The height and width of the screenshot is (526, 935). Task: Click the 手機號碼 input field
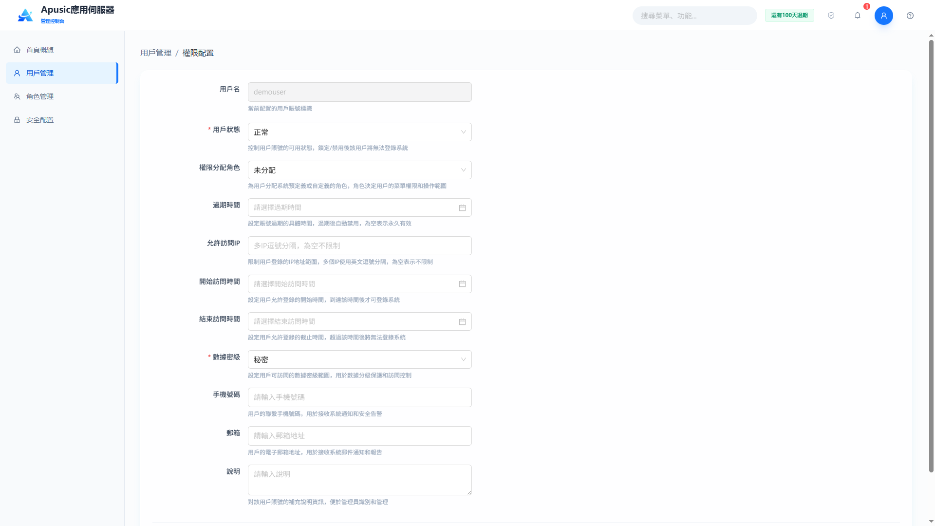pos(359,397)
